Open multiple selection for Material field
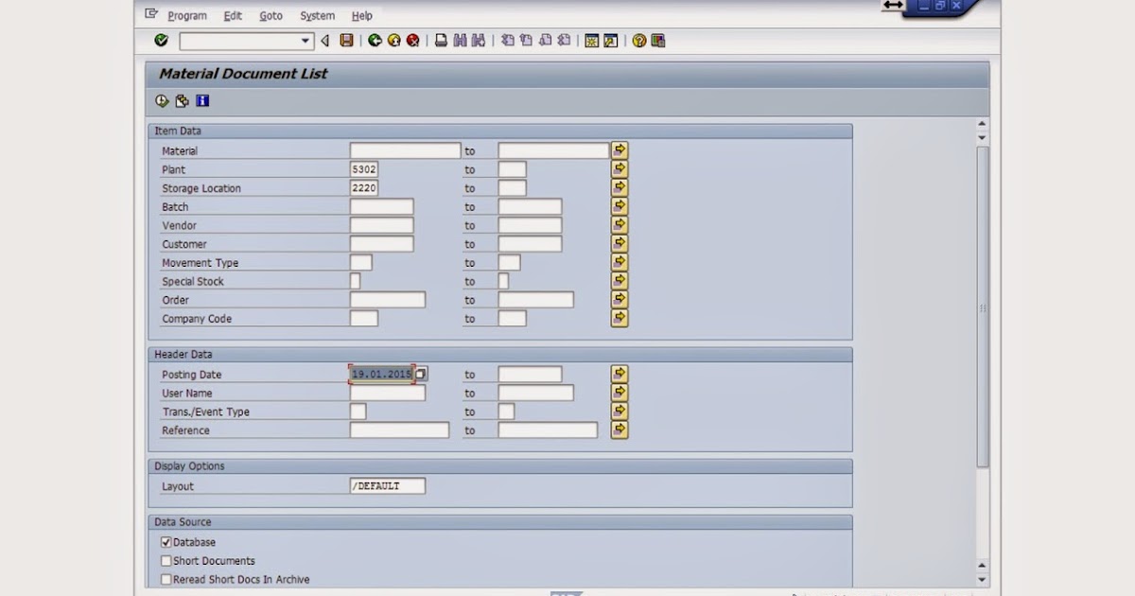 (619, 149)
